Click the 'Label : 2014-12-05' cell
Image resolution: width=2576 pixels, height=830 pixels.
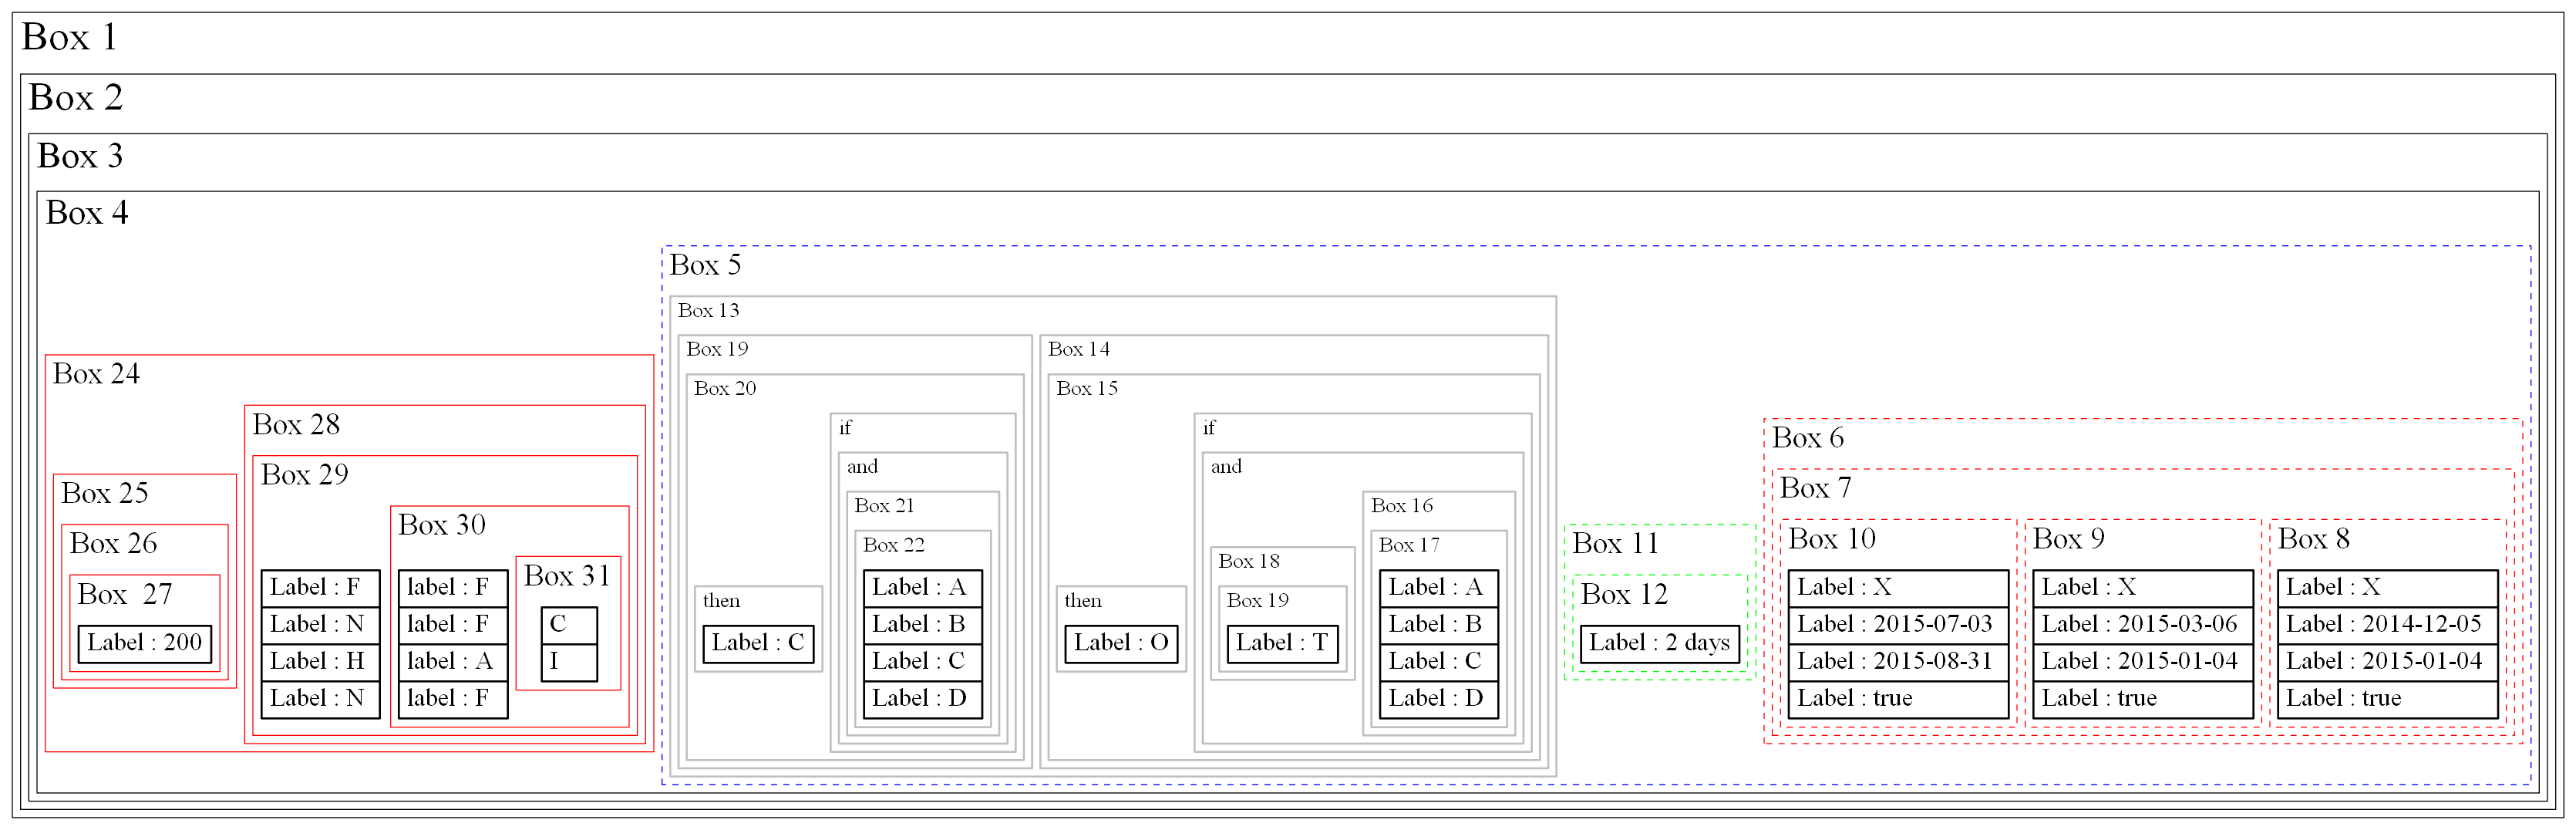pos(2387,625)
